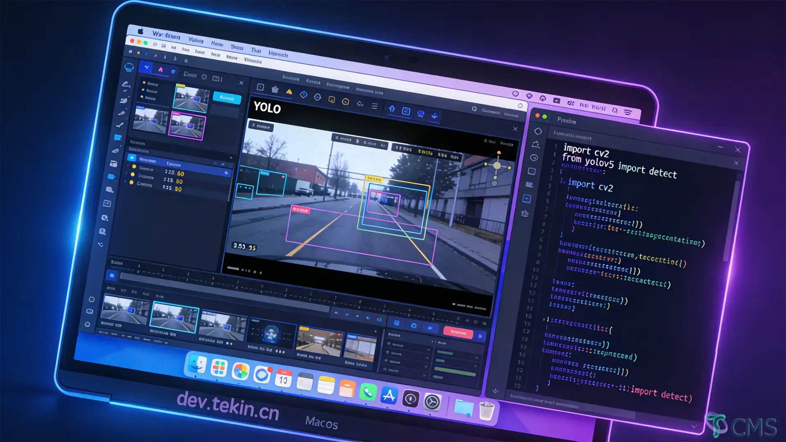
Task: Click the diamond-shaped annotation icon in the toolbar
Action: click(x=303, y=95)
